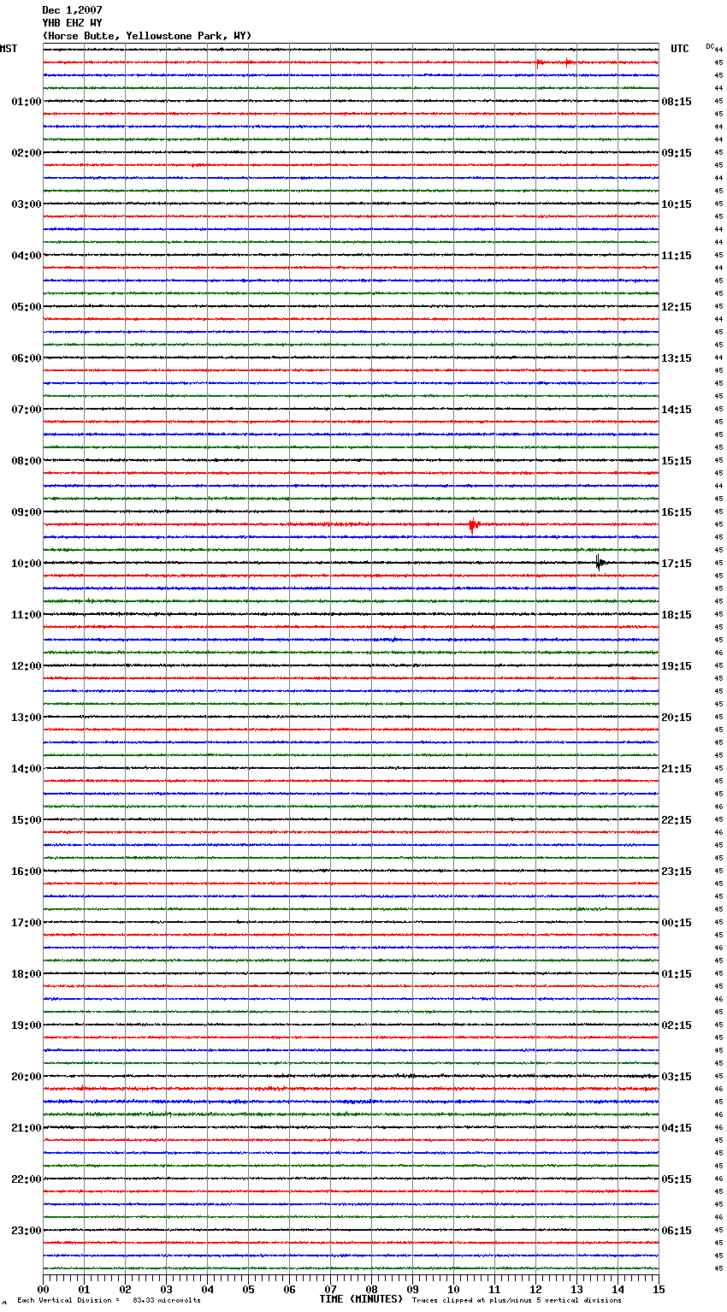Click the MST time zone header

(9, 49)
